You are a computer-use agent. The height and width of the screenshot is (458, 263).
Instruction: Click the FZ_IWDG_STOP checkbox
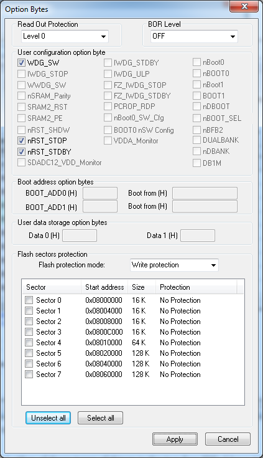tap(108, 85)
